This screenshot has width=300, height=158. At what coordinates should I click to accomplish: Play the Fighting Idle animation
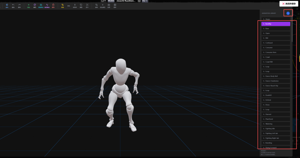276,129
